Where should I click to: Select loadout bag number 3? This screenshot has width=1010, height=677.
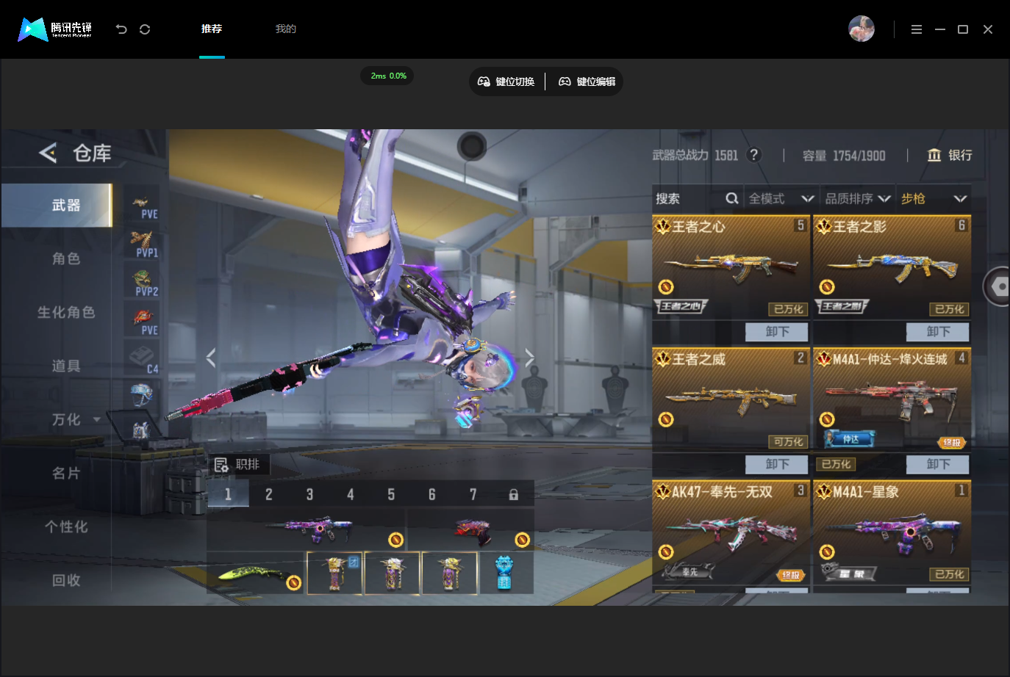pyautogui.click(x=309, y=494)
